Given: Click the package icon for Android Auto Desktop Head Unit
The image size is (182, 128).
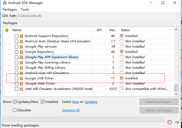Looking at the screenshot, I should (21, 41).
